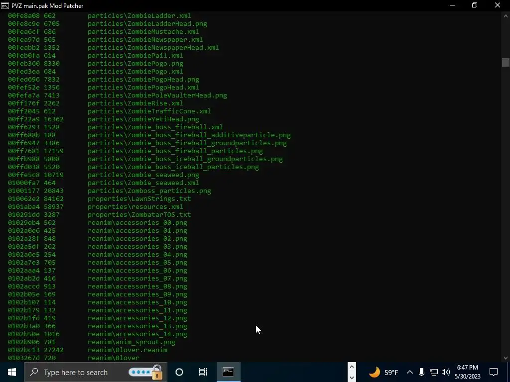Screen dimensions: 510x382
Task: Click the text reanim\accessories_05.png
Action: (137, 263)
